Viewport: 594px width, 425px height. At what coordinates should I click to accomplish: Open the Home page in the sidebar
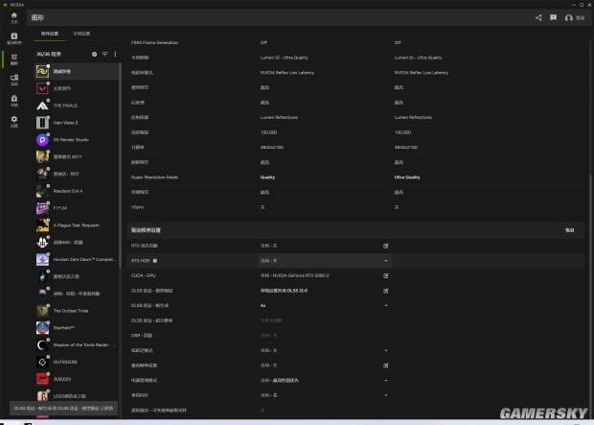coord(14,17)
